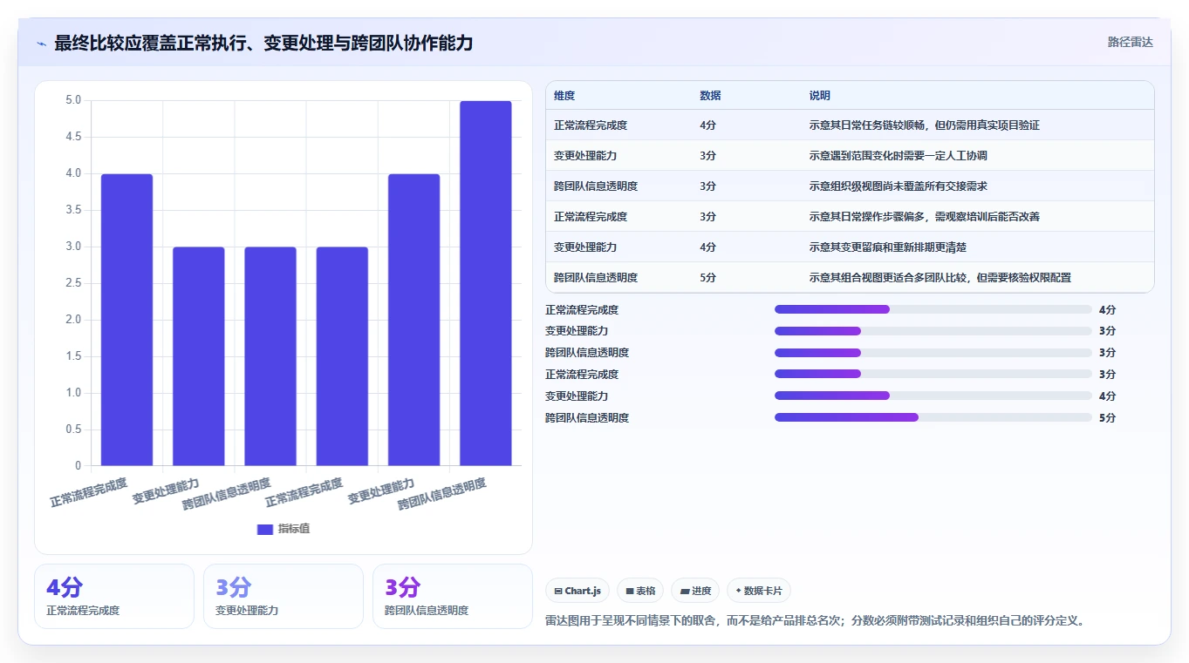
Task: Click the 跨团队信息透明度 progress bar showing 5分
Action: 933,417
